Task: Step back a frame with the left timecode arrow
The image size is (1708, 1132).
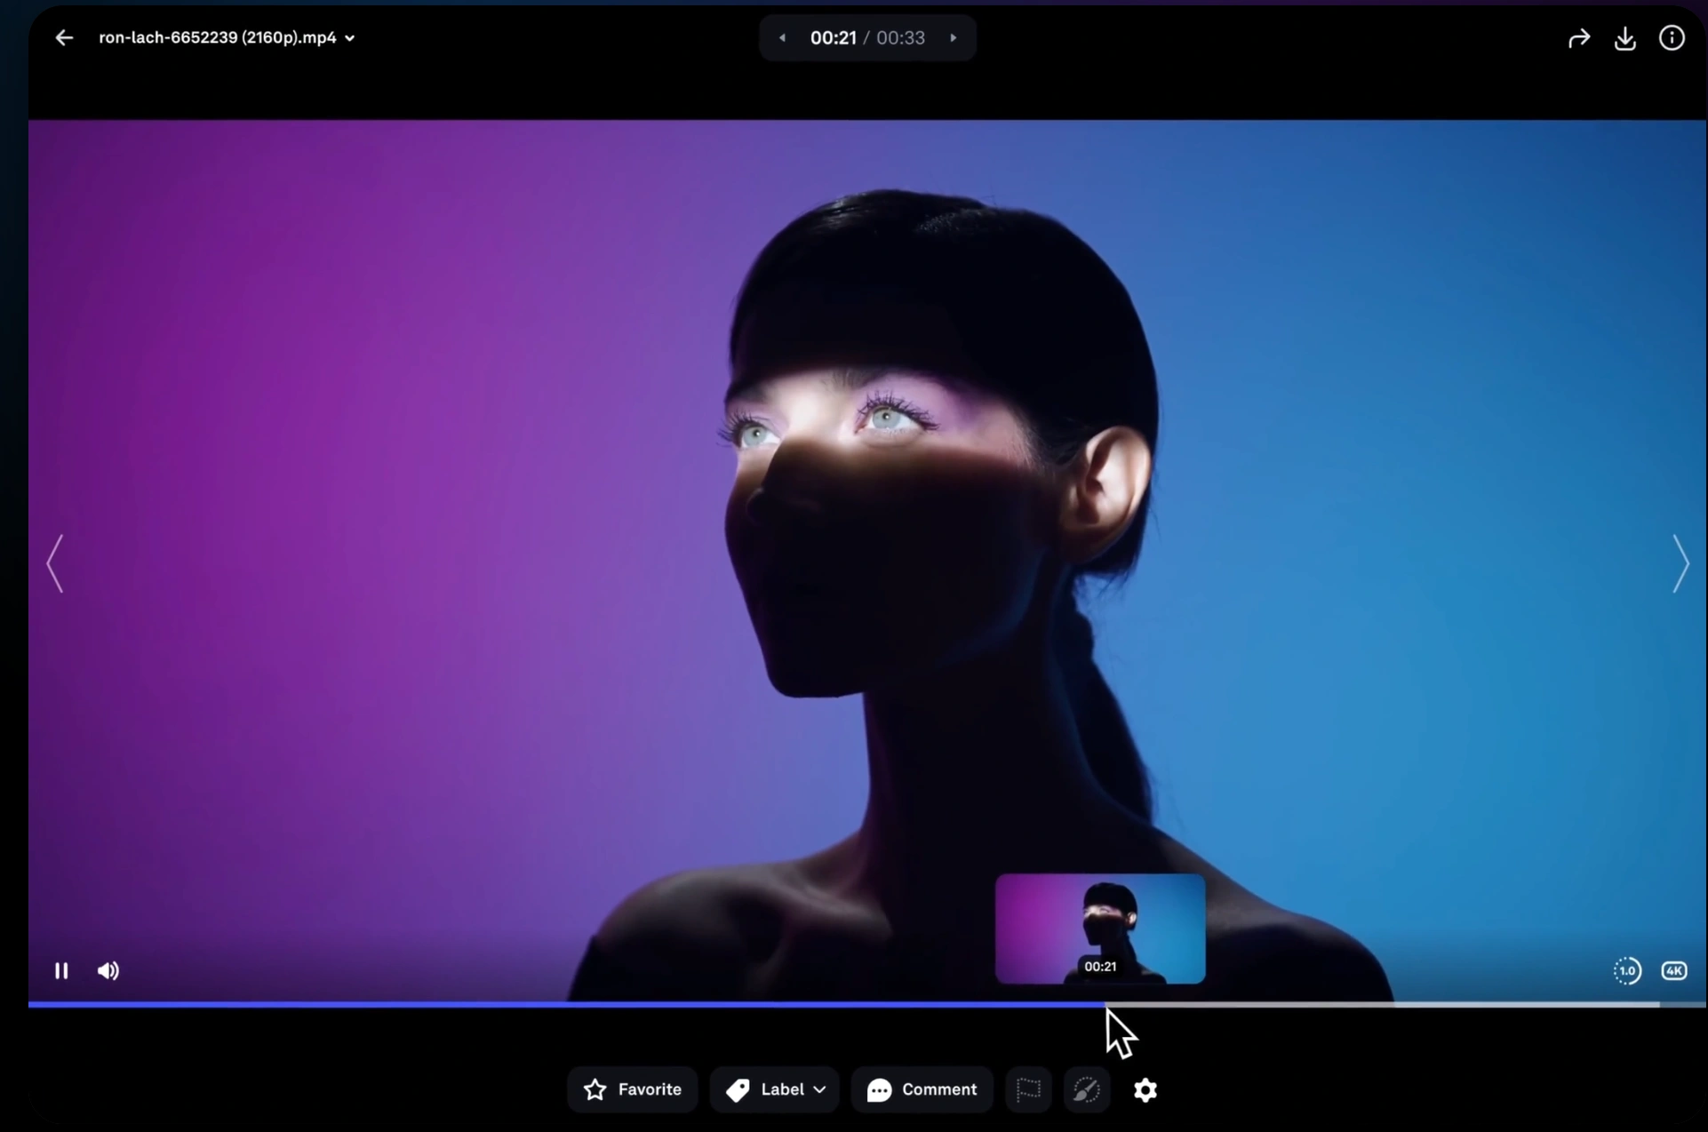Action: click(x=784, y=37)
